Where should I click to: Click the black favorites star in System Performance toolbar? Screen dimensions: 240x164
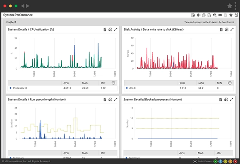(231, 15)
